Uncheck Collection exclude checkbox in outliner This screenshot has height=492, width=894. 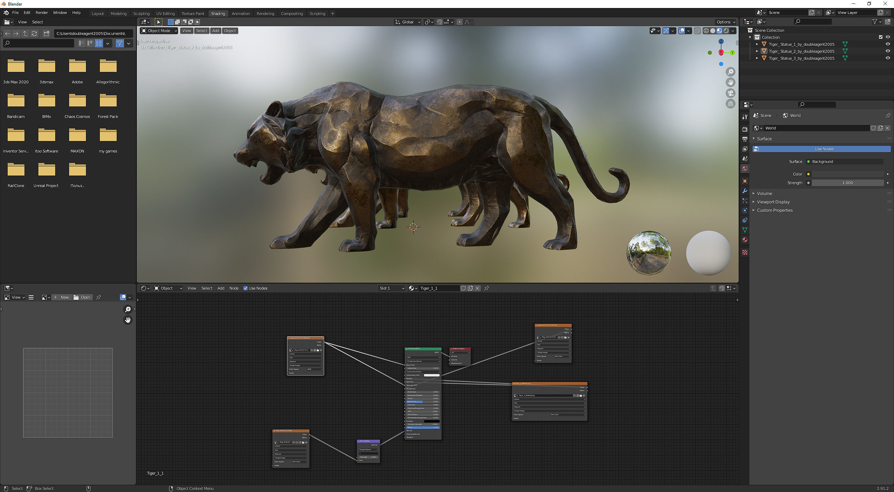click(x=880, y=37)
